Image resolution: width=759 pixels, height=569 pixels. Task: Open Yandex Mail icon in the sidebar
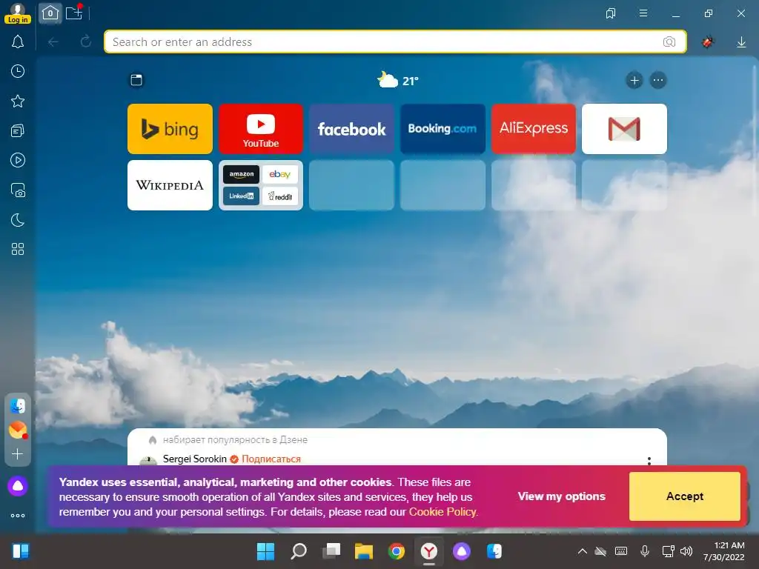18,430
